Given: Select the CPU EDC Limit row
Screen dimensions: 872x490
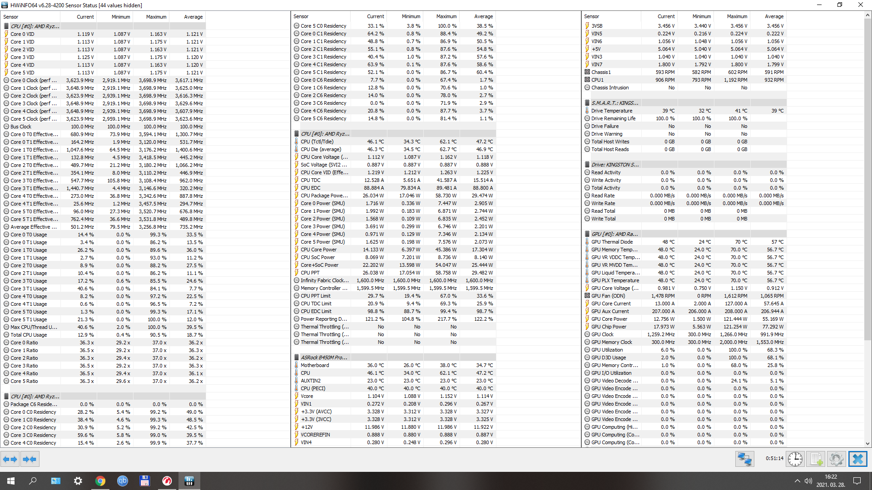Looking at the screenshot, I should (394, 311).
